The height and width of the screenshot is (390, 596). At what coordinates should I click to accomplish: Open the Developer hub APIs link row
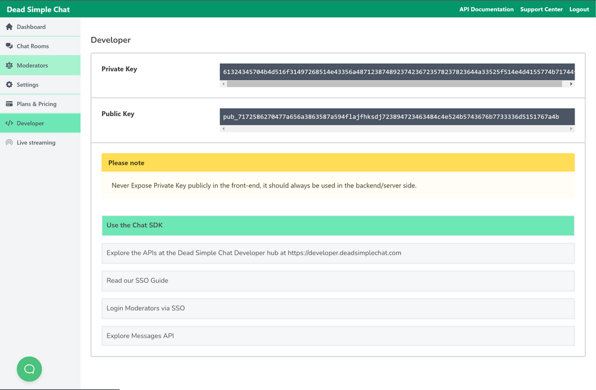click(x=338, y=253)
